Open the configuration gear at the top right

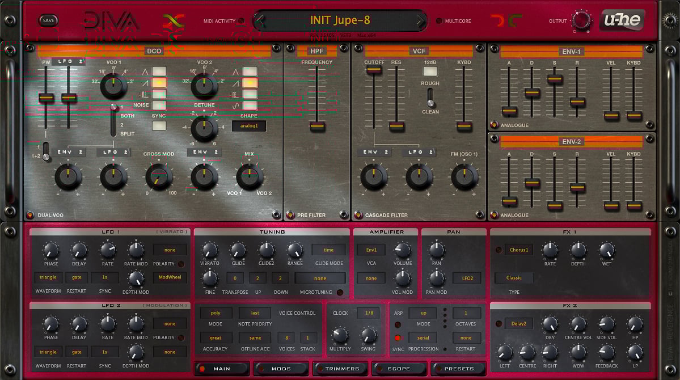(670, 20)
